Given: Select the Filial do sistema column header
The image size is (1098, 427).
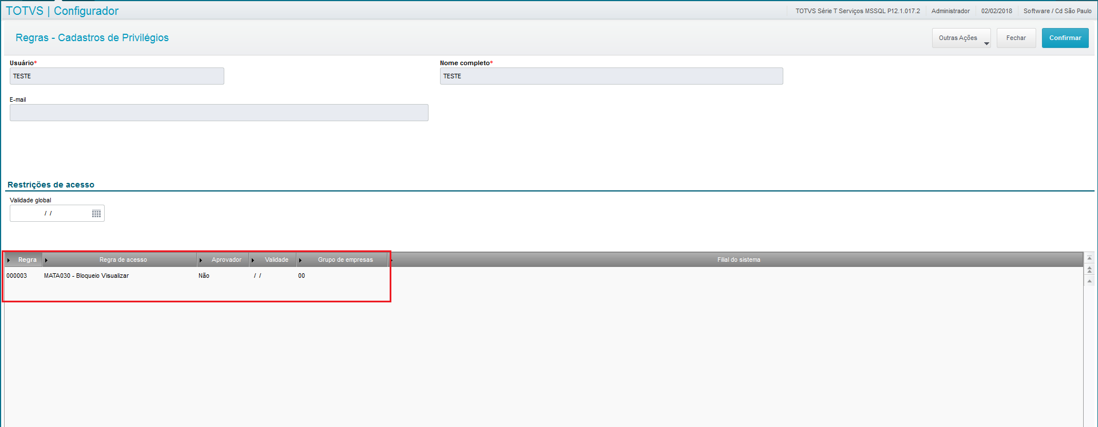Looking at the screenshot, I should (738, 260).
